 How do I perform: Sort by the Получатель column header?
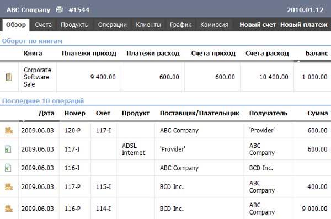coord(268,113)
